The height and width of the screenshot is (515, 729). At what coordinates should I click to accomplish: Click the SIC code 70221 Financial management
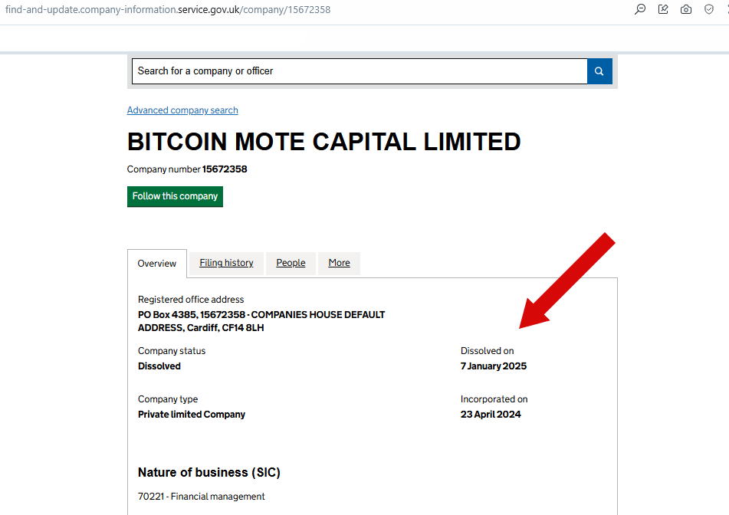(x=202, y=497)
